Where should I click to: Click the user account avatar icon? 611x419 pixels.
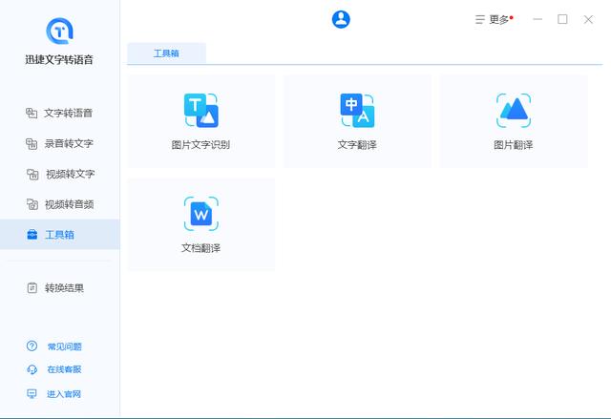coord(341,19)
